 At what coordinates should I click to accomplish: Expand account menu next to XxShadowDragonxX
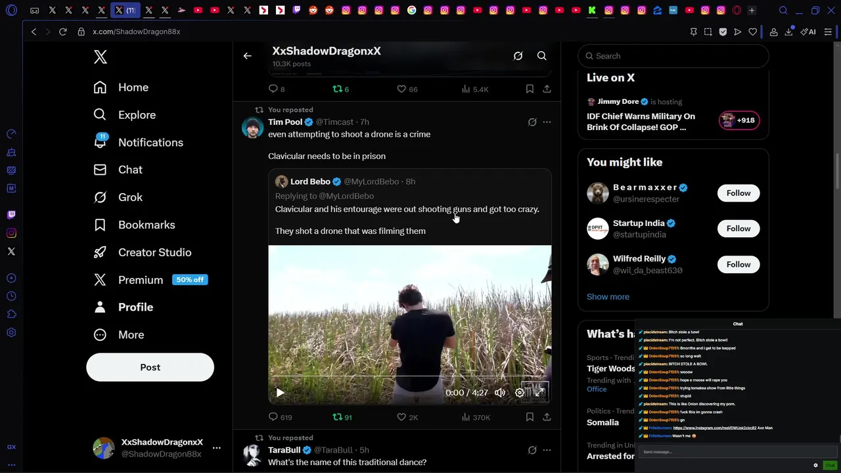click(x=216, y=448)
